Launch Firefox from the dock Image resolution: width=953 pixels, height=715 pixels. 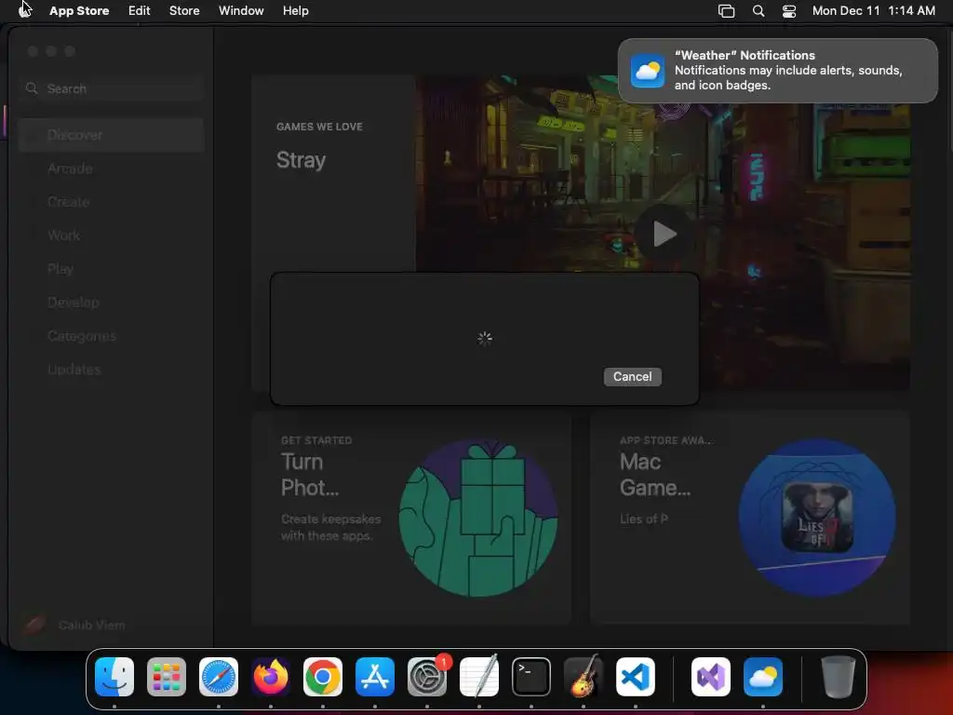271,677
